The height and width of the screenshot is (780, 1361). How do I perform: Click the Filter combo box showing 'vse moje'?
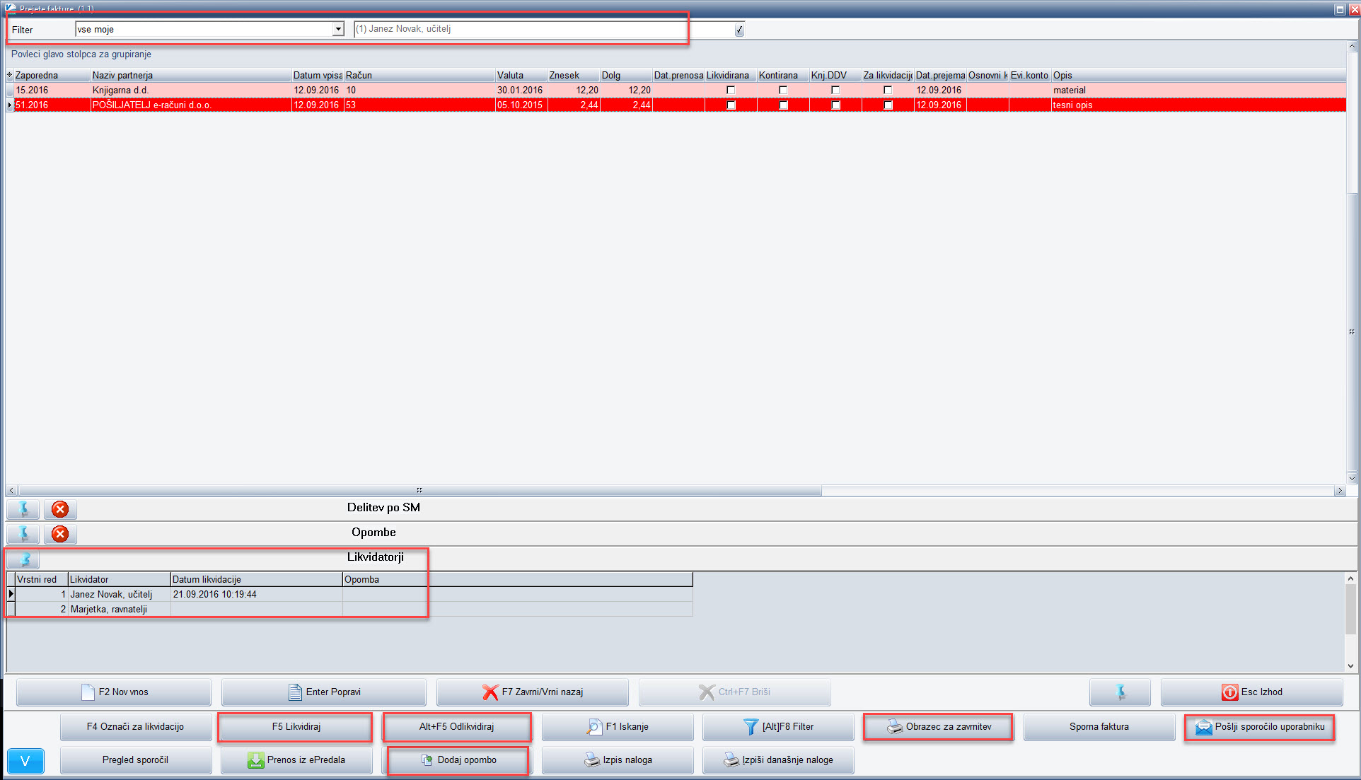[209, 29]
